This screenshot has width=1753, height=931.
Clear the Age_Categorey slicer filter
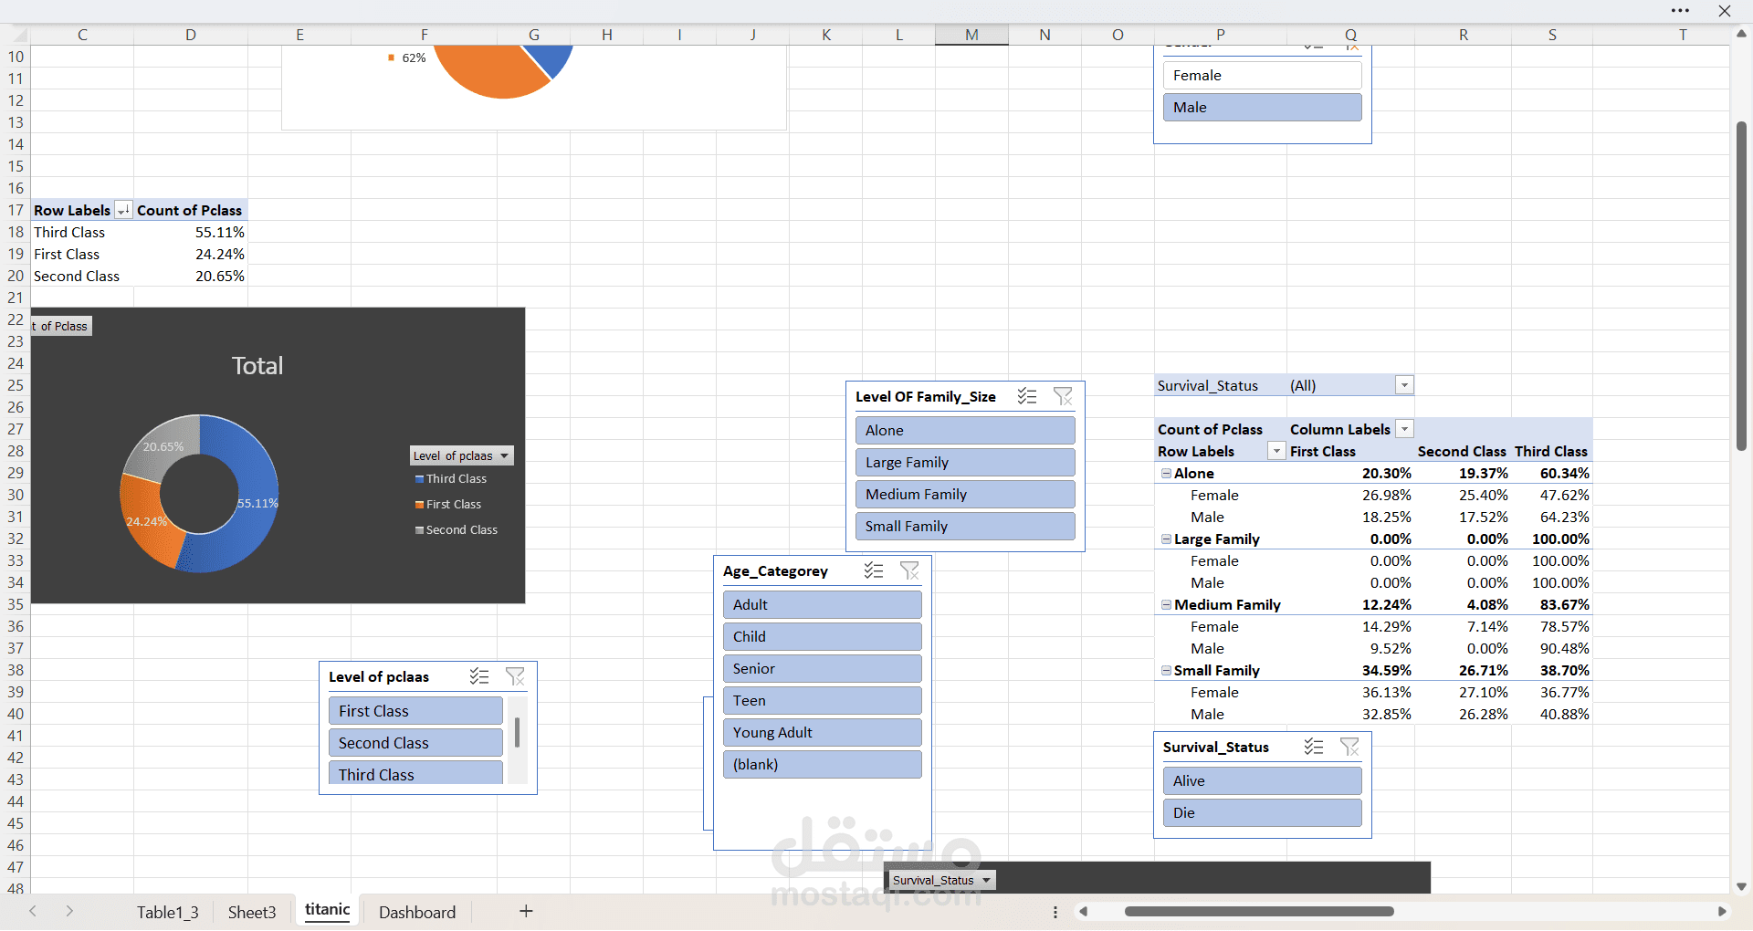tap(909, 570)
